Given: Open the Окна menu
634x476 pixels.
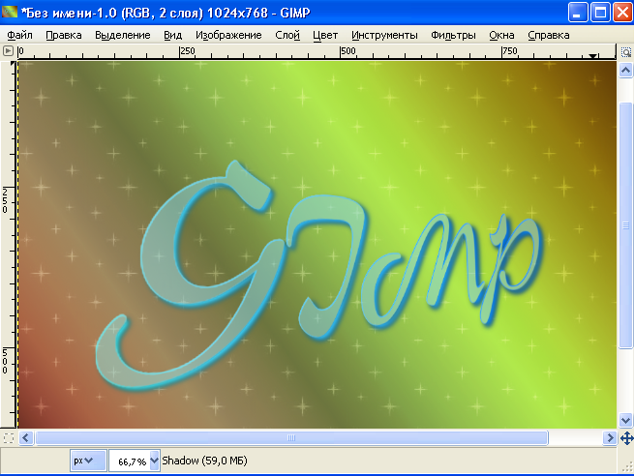Looking at the screenshot, I should coord(501,35).
